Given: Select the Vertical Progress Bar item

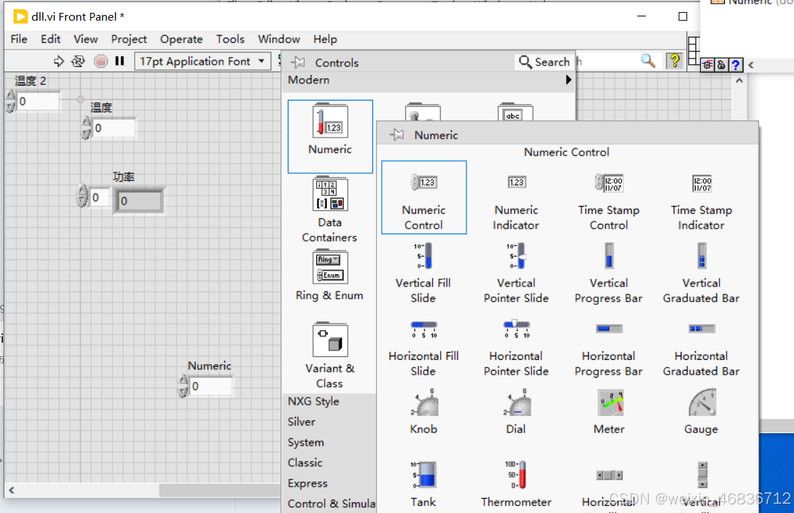Looking at the screenshot, I should pyautogui.click(x=609, y=272).
